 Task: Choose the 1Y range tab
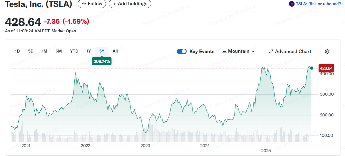coord(89,51)
